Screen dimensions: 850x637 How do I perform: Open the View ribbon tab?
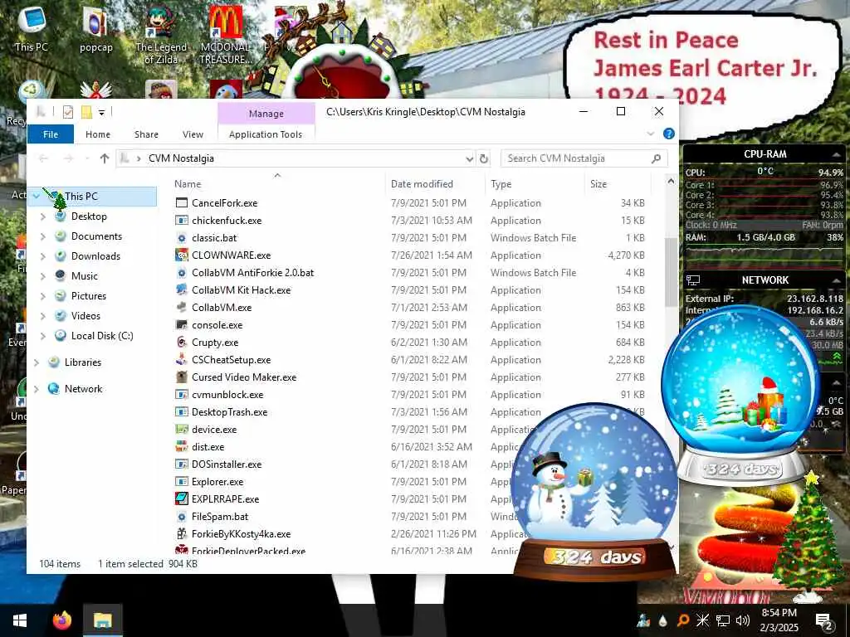tap(193, 134)
